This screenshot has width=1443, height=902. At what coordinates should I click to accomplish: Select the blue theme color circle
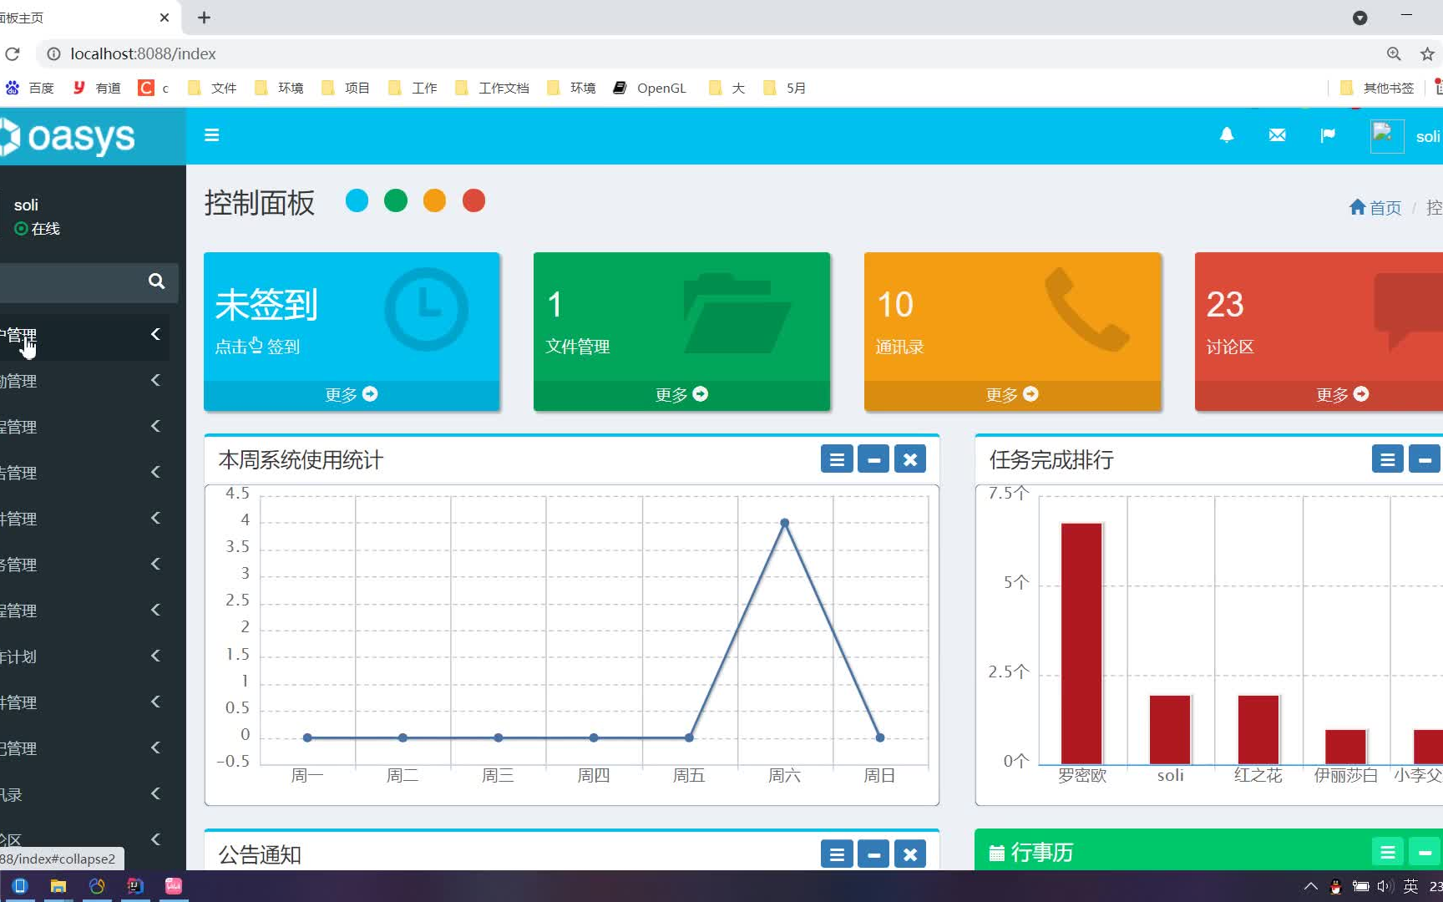357,200
